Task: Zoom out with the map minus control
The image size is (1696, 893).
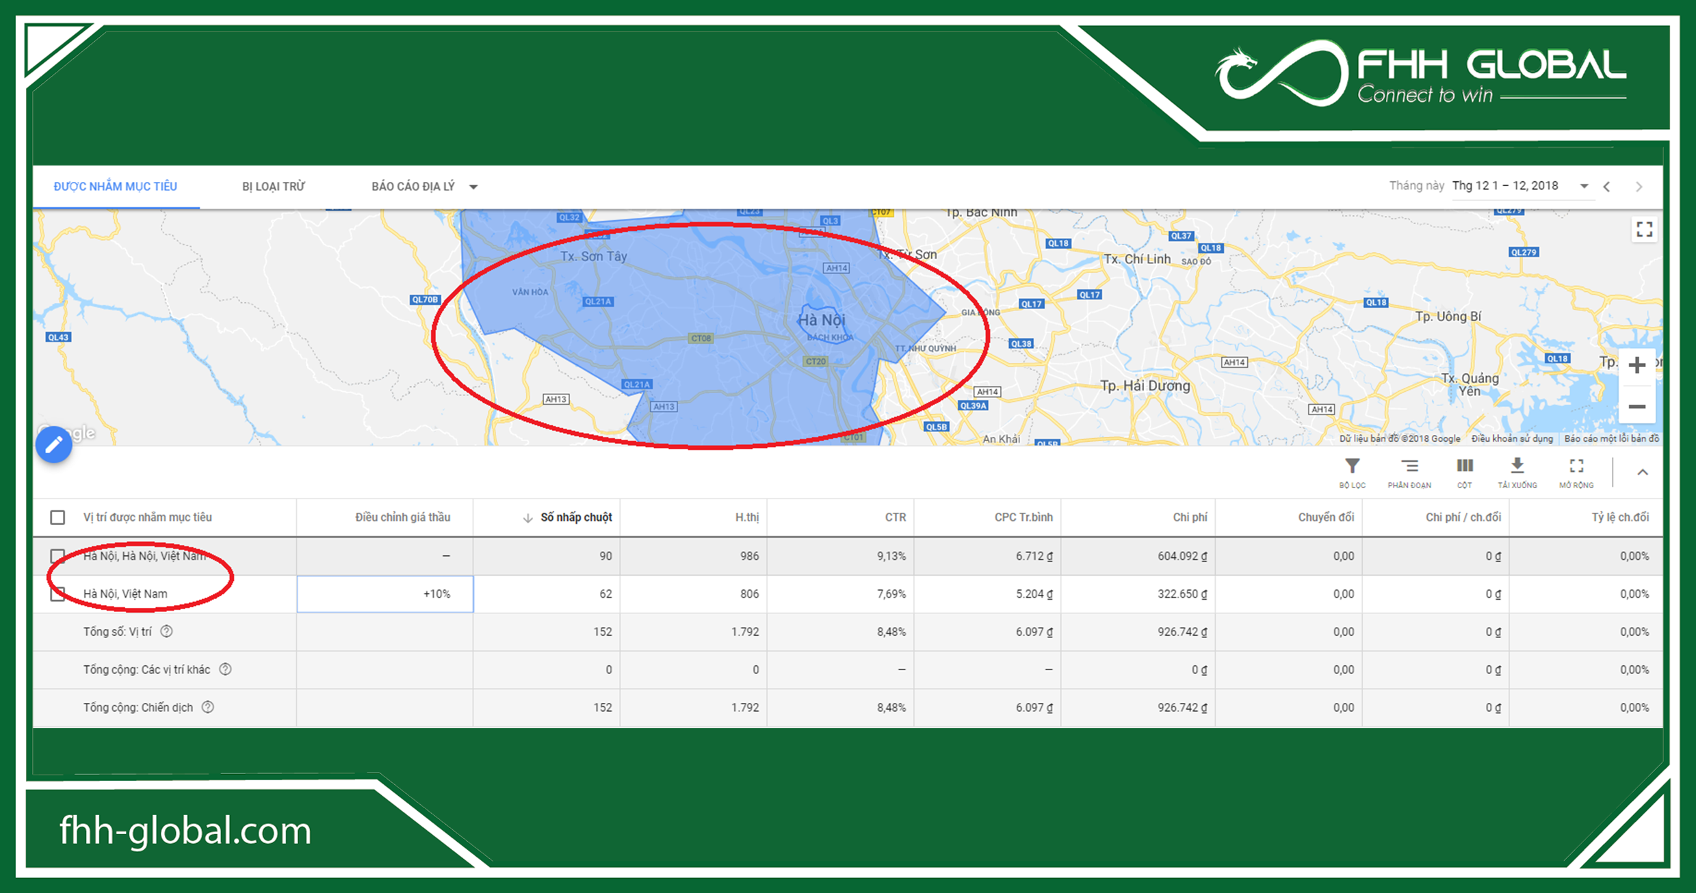Action: click(x=1638, y=407)
